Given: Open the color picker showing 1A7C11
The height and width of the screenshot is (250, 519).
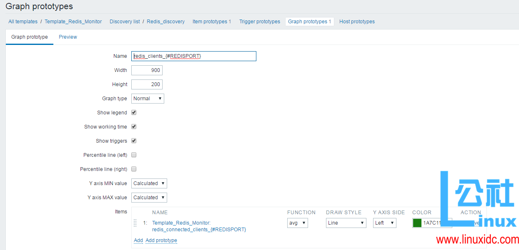Looking at the screenshot, I should [416, 223].
